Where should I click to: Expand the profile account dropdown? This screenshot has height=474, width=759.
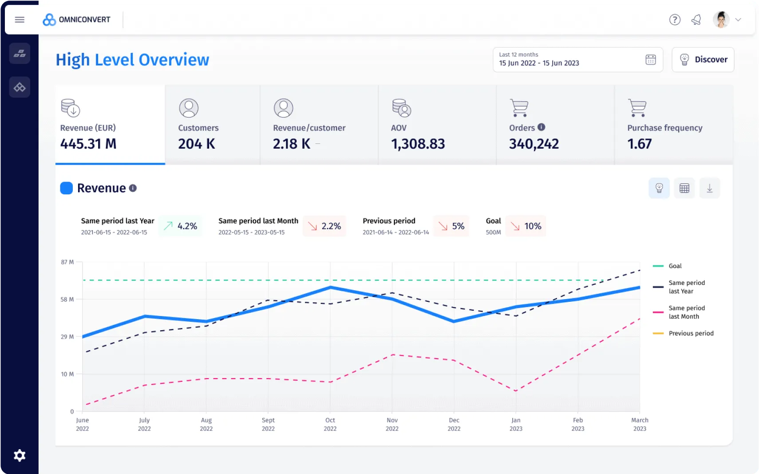coord(738,20)
